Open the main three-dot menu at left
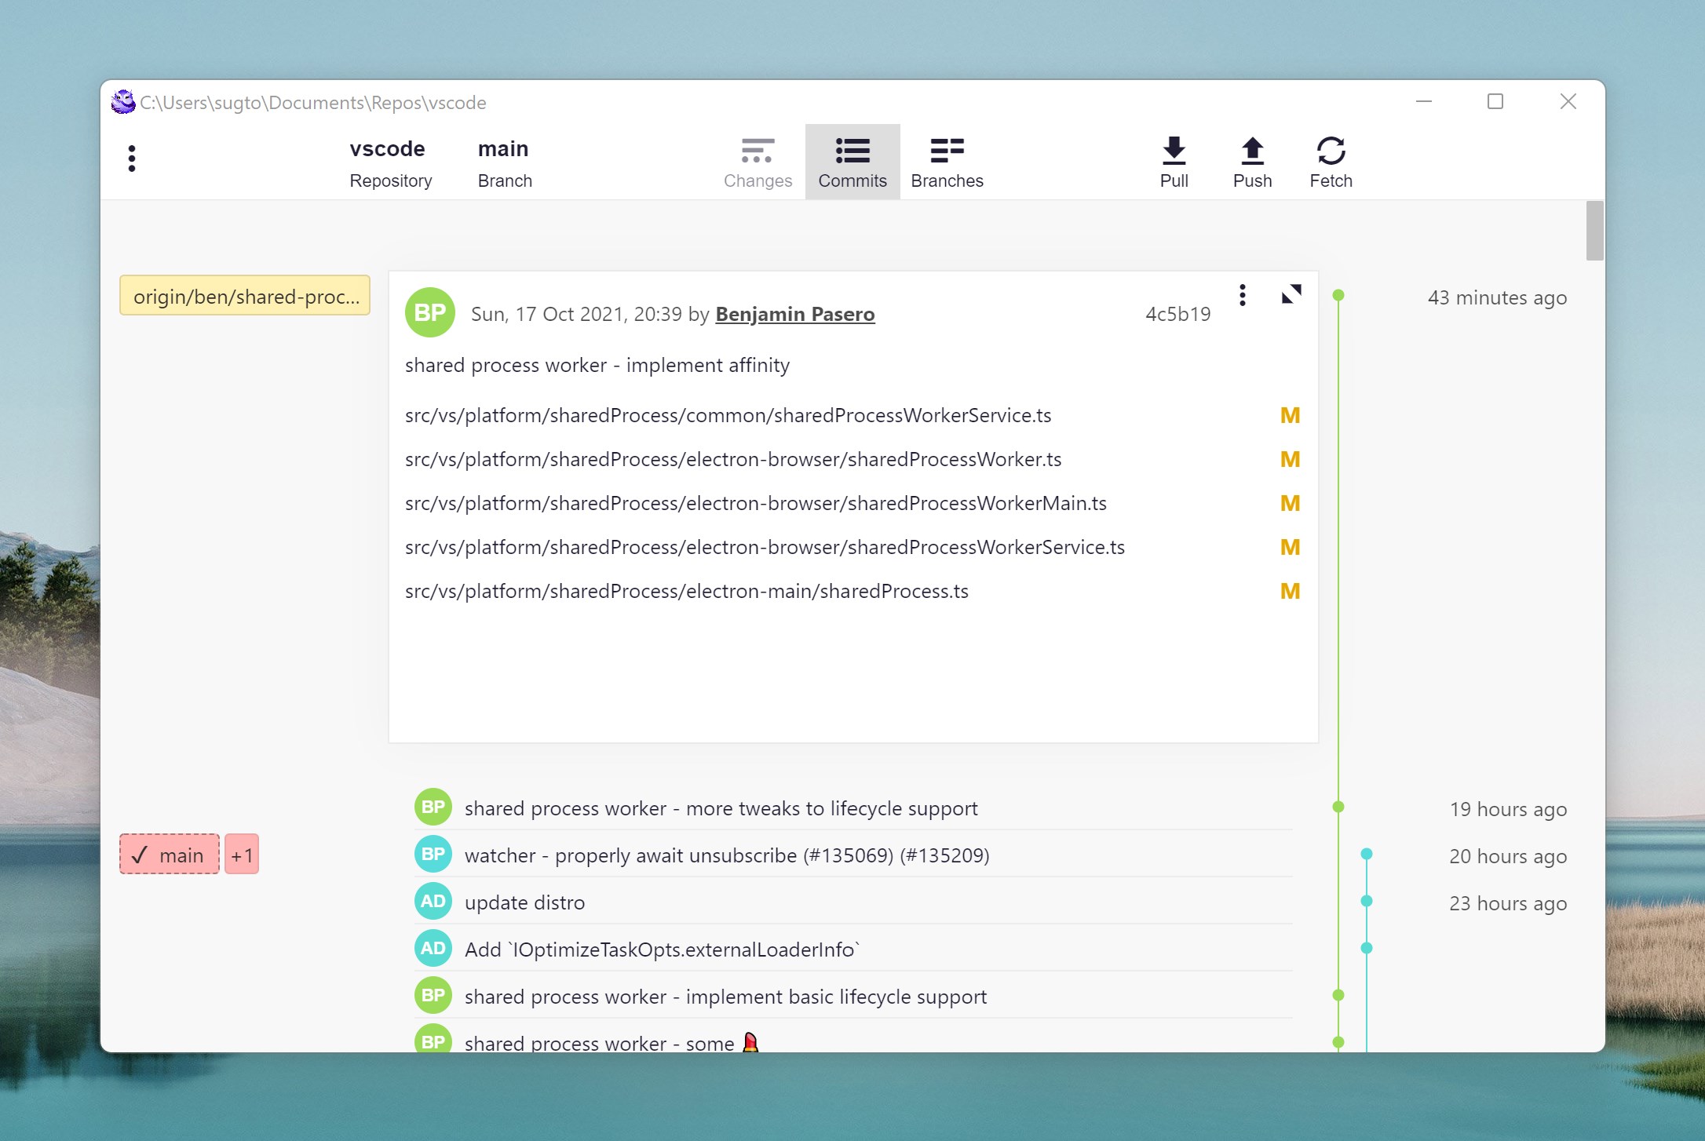This screenshot has width=1705, height=1141. point(132,159)
